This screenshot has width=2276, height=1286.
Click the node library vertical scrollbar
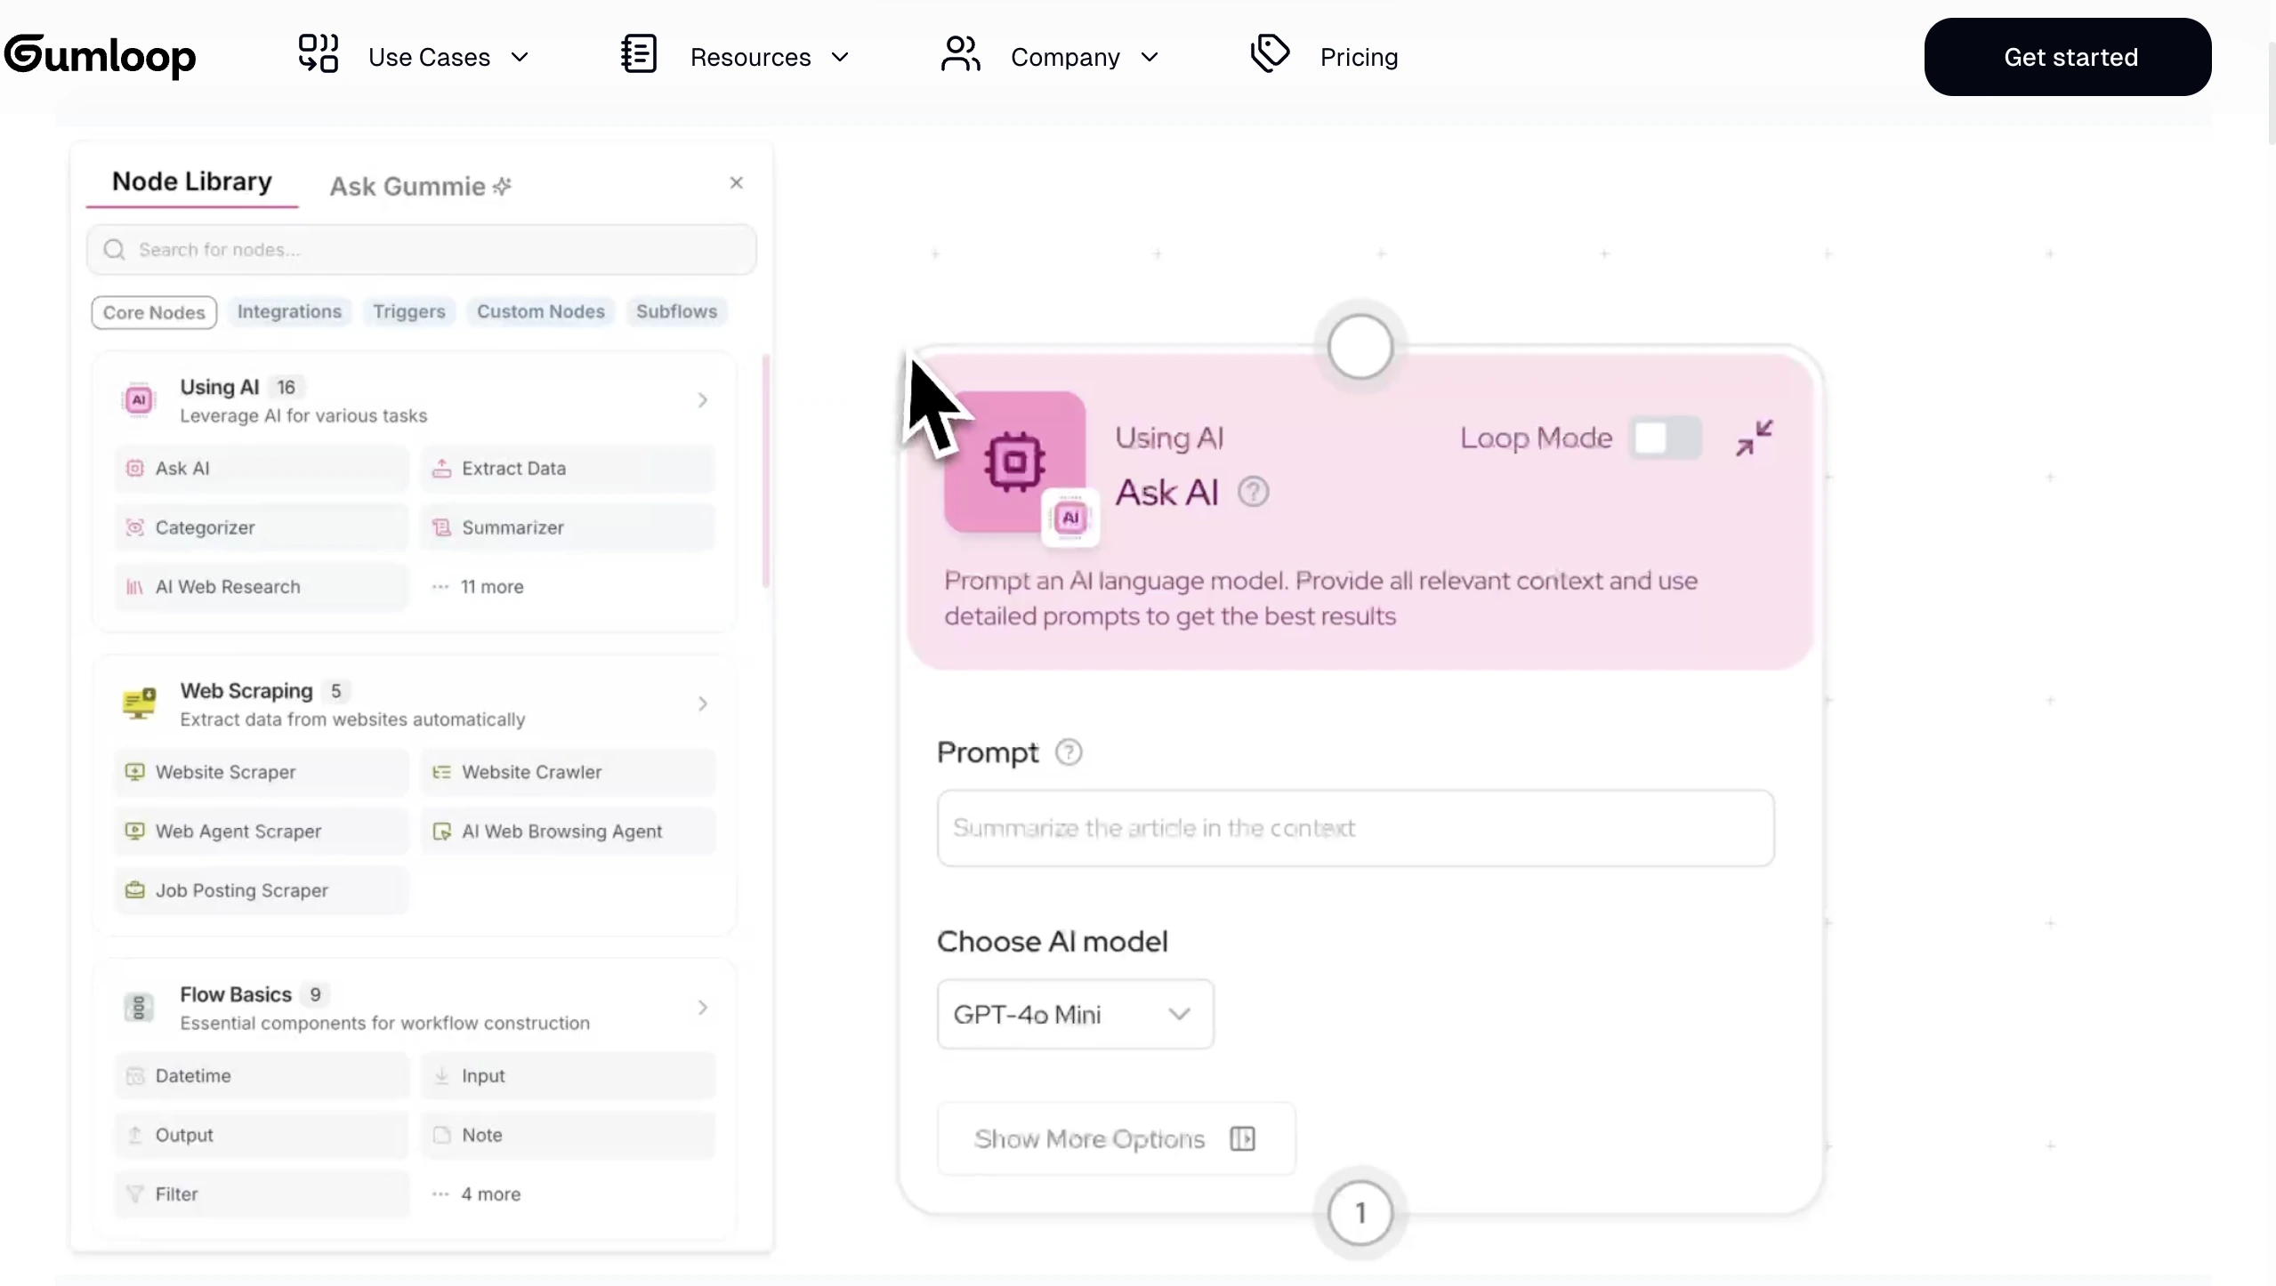click(765, 471)
